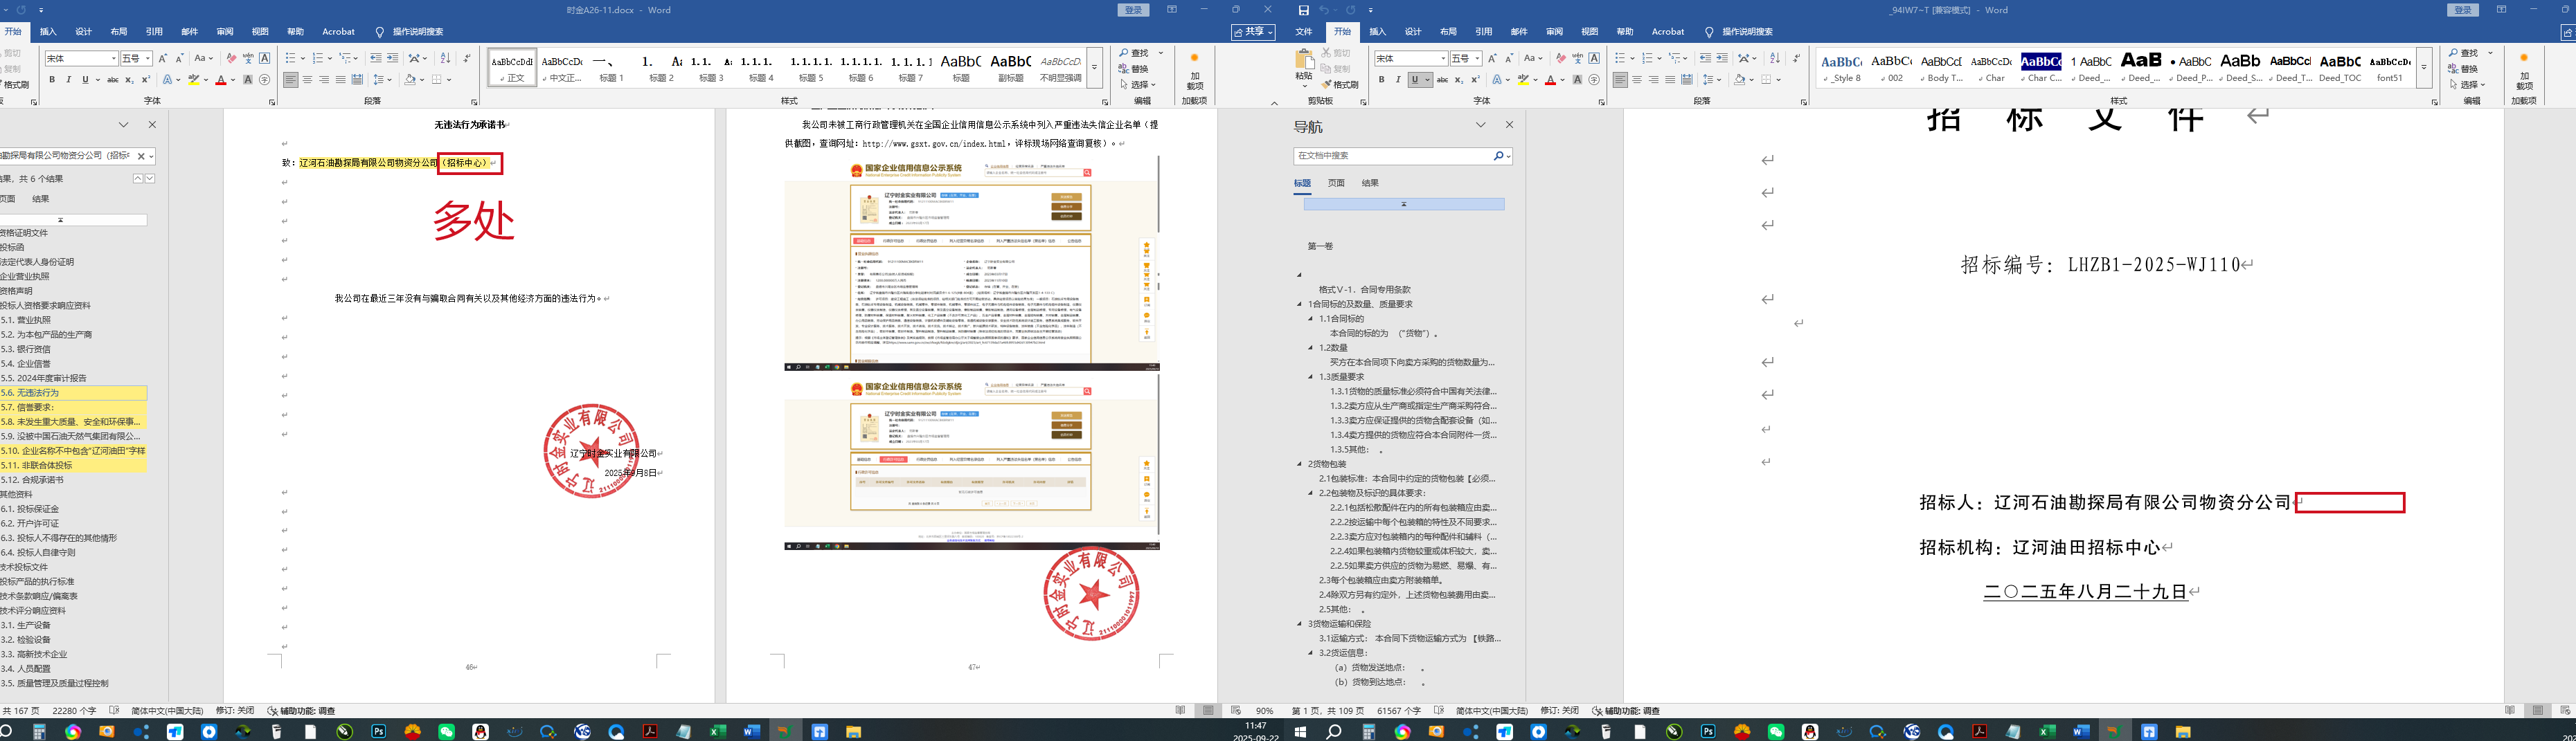The image size is (2576, 741).
Task: Select 格式刷 format painter in the _94IW7~T window
Action: tap(1340, 85)
